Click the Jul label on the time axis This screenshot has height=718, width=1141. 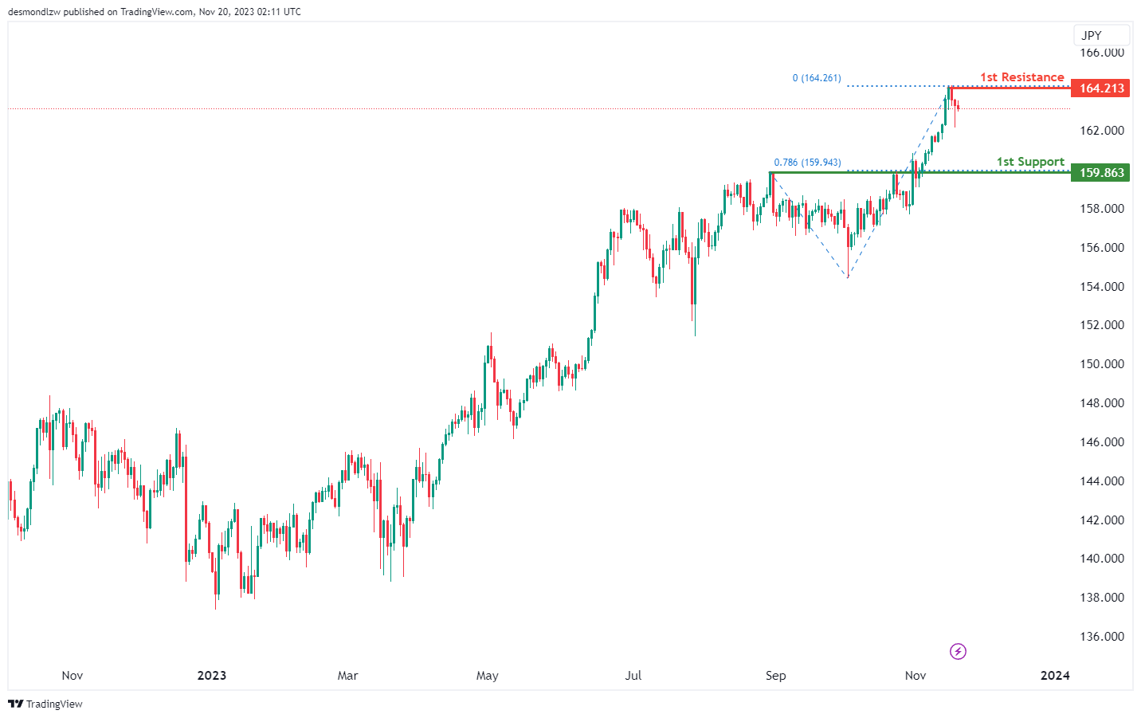pos(633,676)
